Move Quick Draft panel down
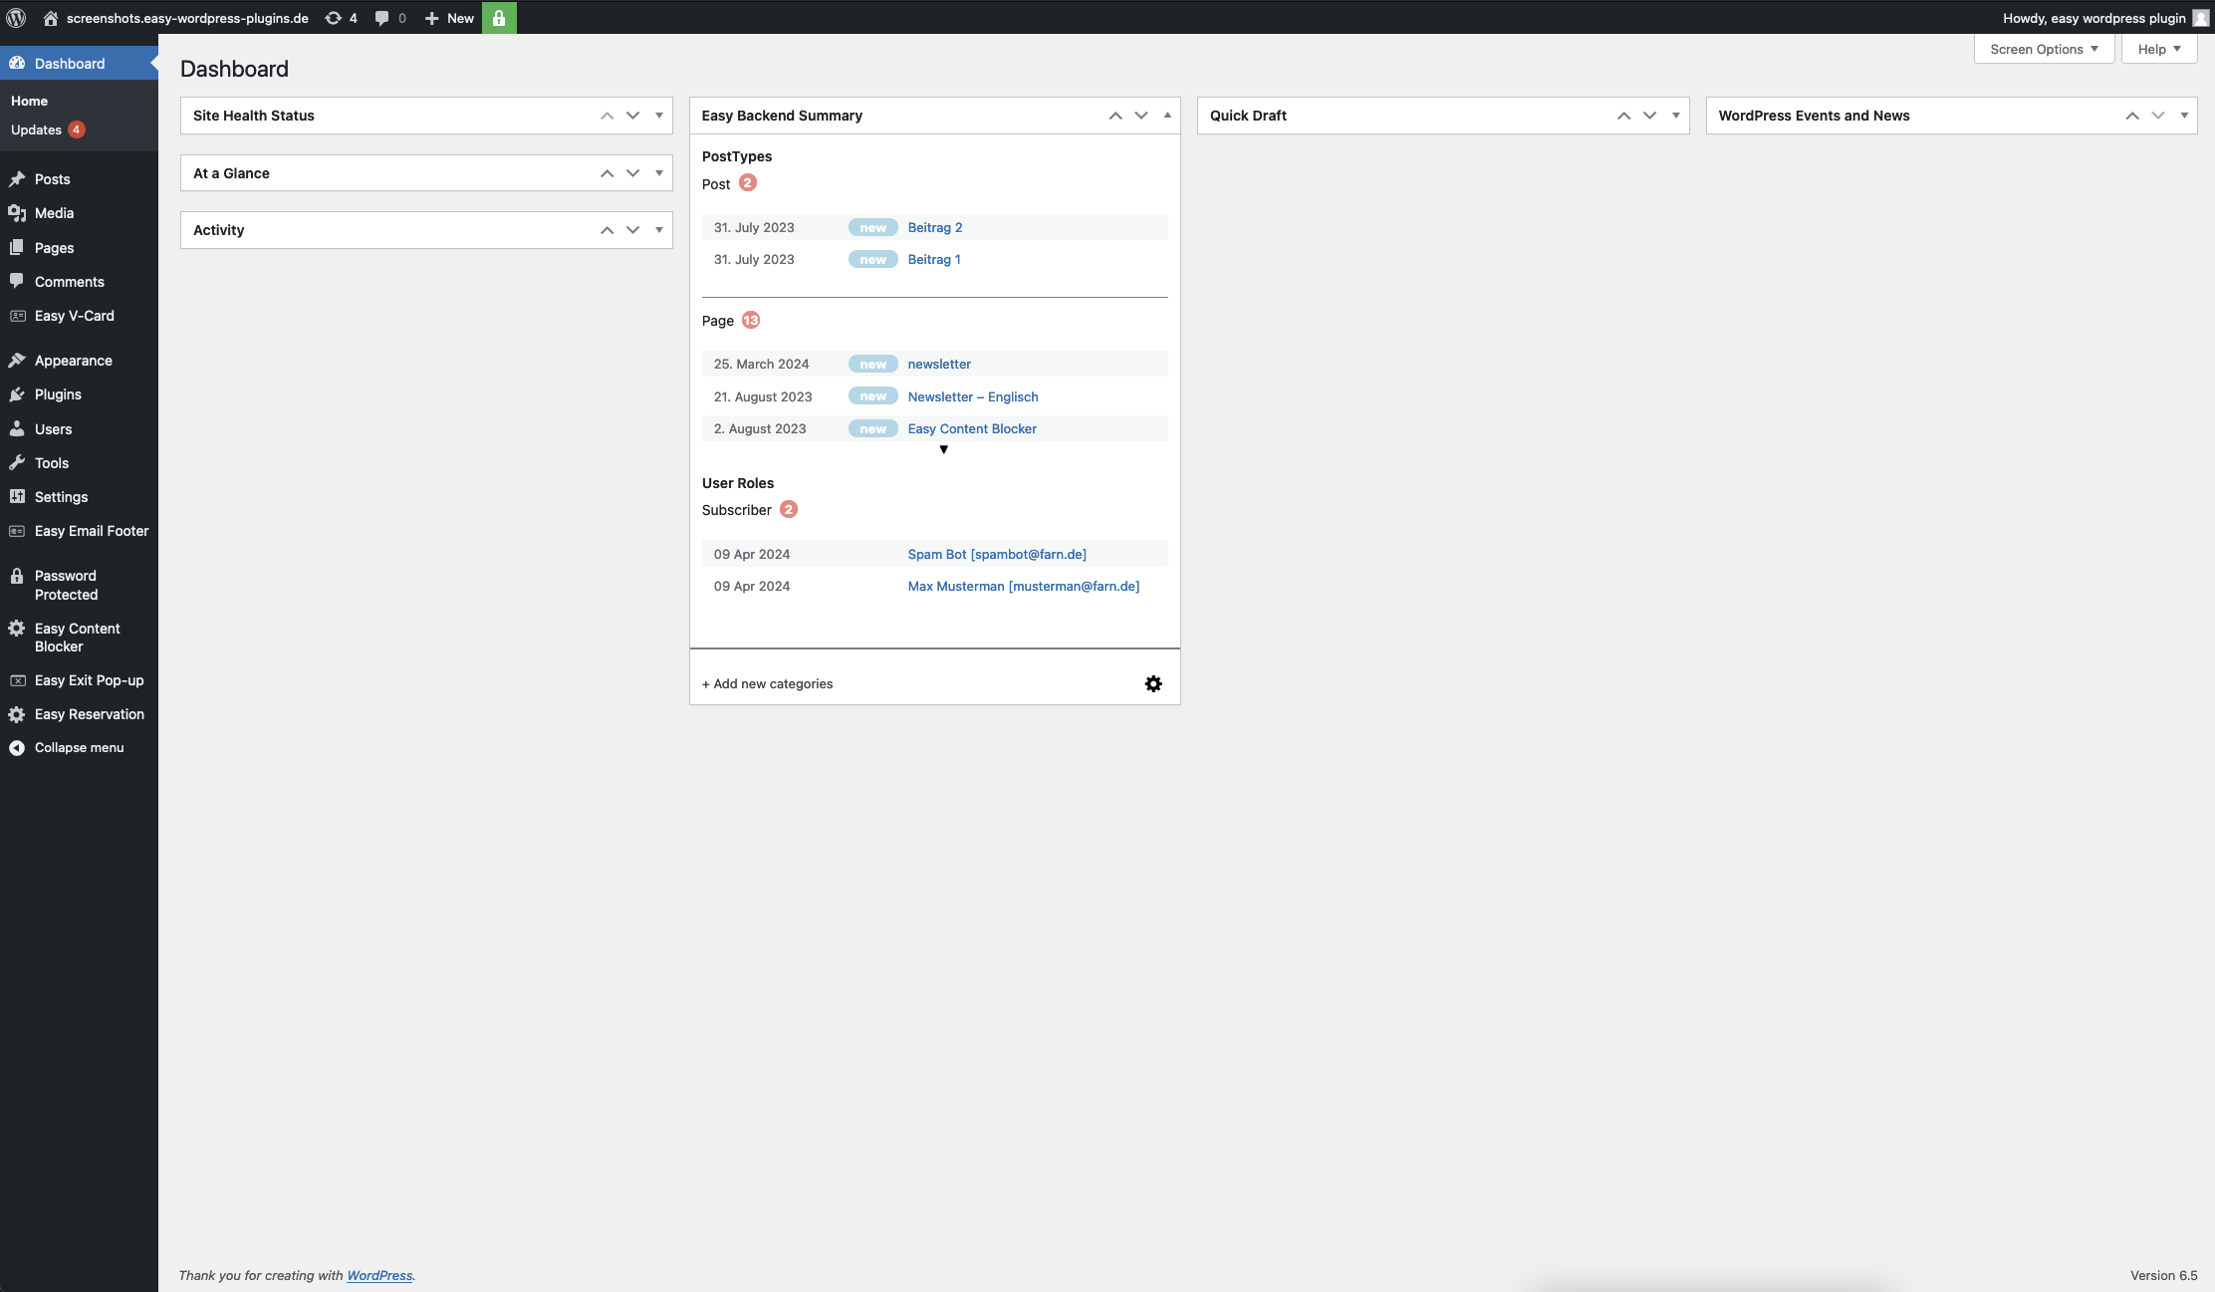The width and height of the screenshot is (2215, 1292). point(1649,116)
